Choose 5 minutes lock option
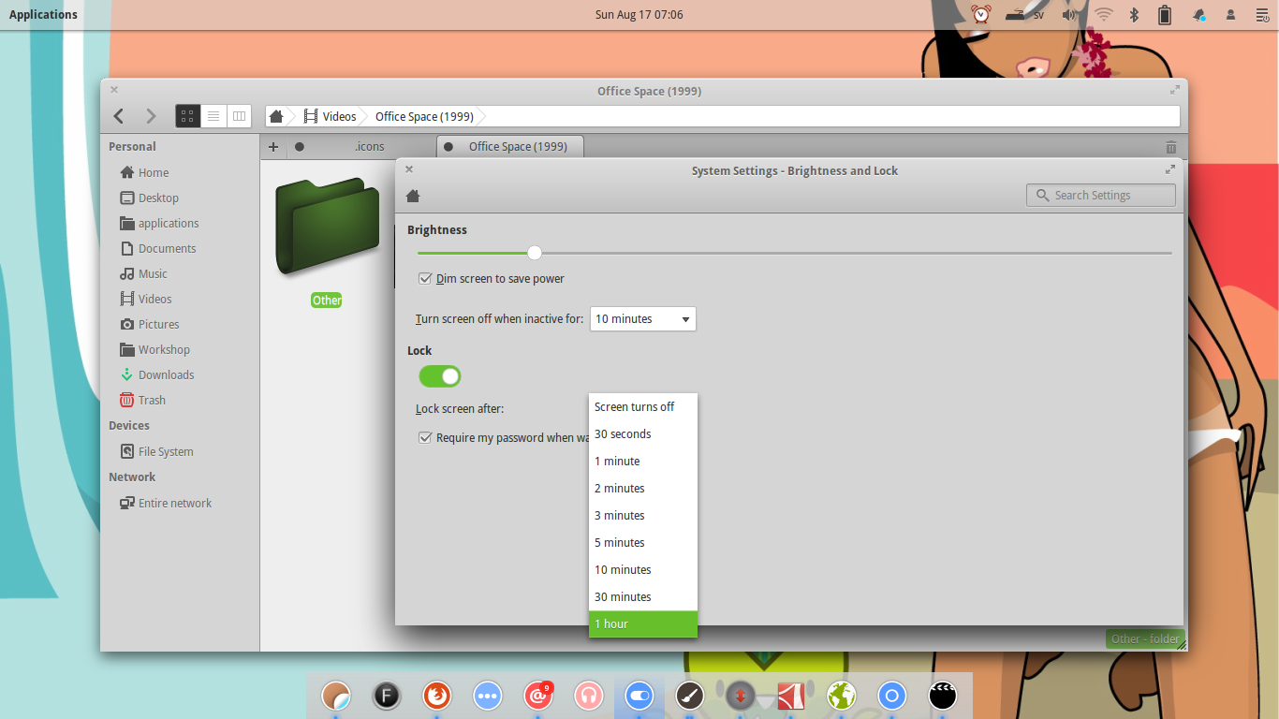Screen dimensions: 1279x719 (x=643, y=543)
